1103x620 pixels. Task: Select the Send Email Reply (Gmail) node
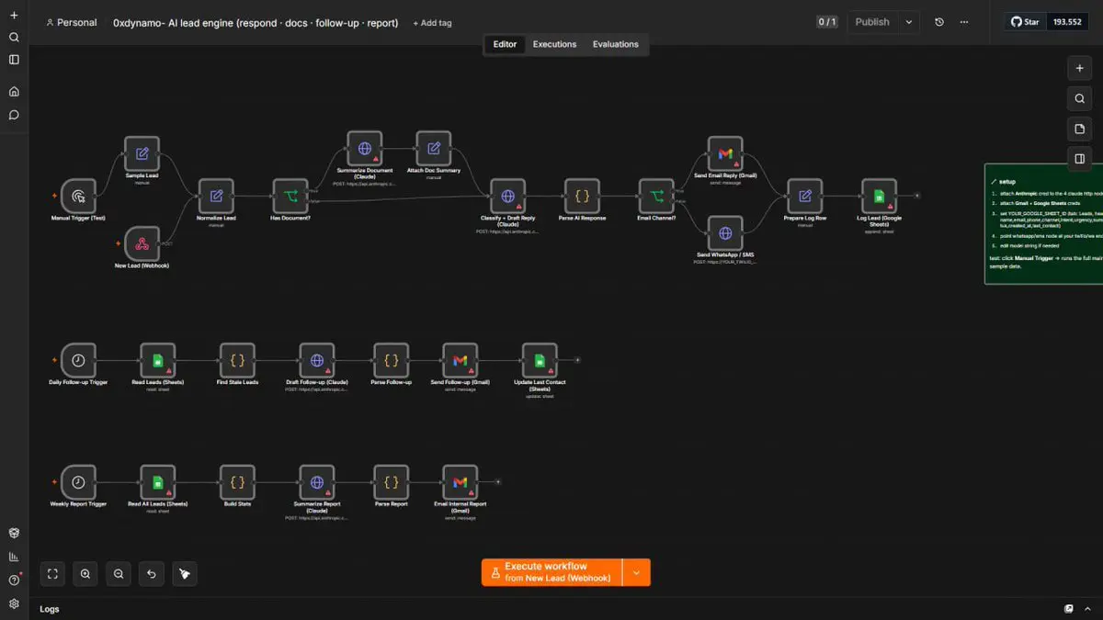coord(725,153)
